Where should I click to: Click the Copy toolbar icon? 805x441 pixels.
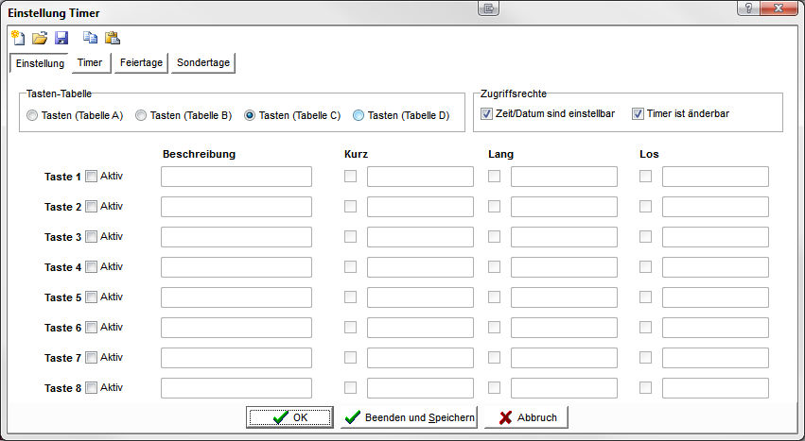[90, 39]
